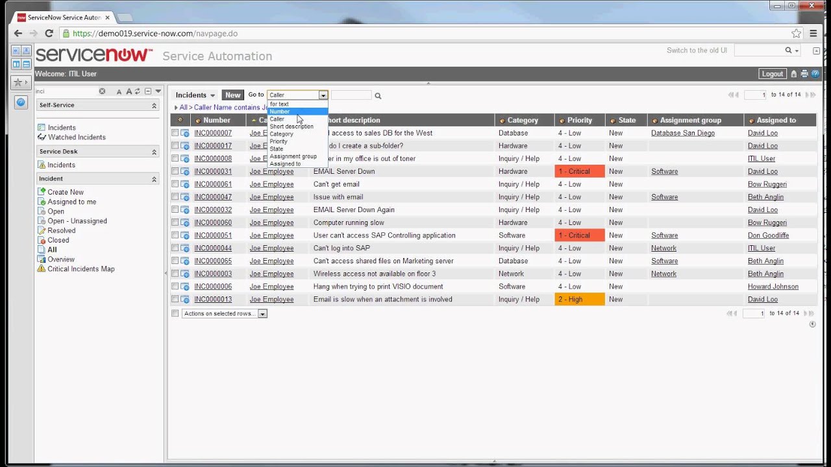The width and height of the screenshot is (831, 467).
Task: Clear the navigation filter with the X icon
Action: click(102, 91)
